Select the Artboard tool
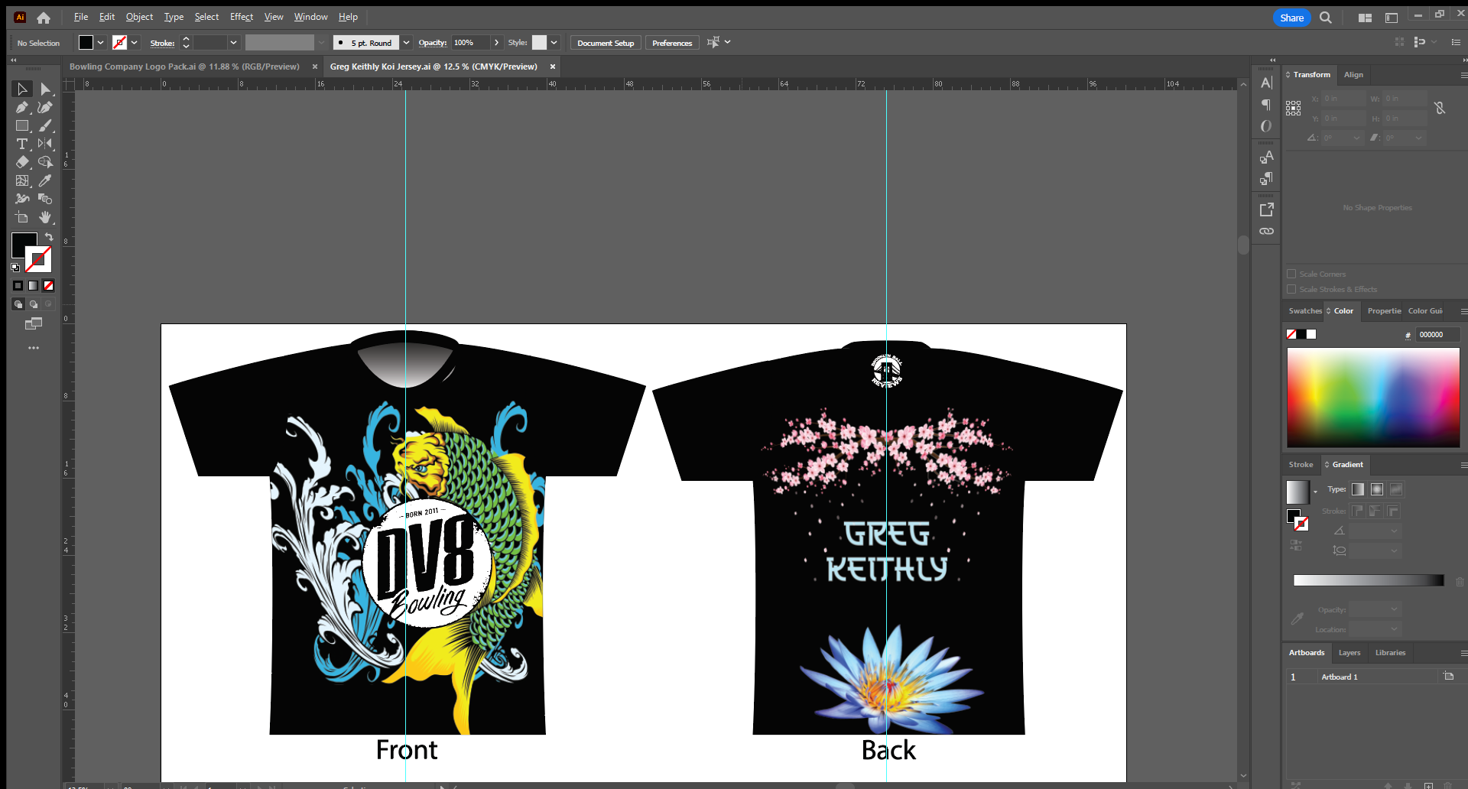Image resolution: width=1468 pixels, height=789 pixels. coord(22,217)
